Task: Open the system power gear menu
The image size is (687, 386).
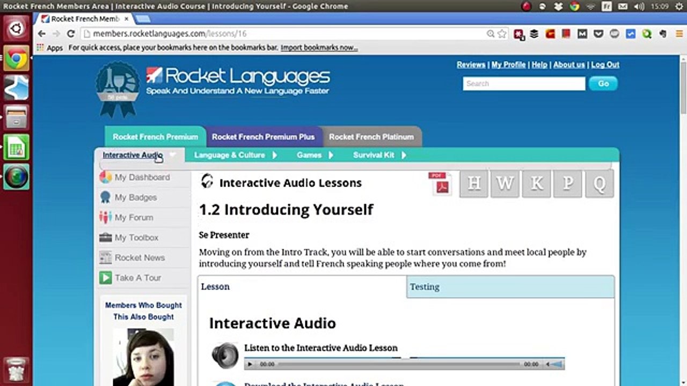Action: [x=678, y=6]
